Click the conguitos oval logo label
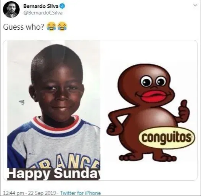Image resolution: width=201 pixels, height=196 pixels. click(x=167, y=138)
